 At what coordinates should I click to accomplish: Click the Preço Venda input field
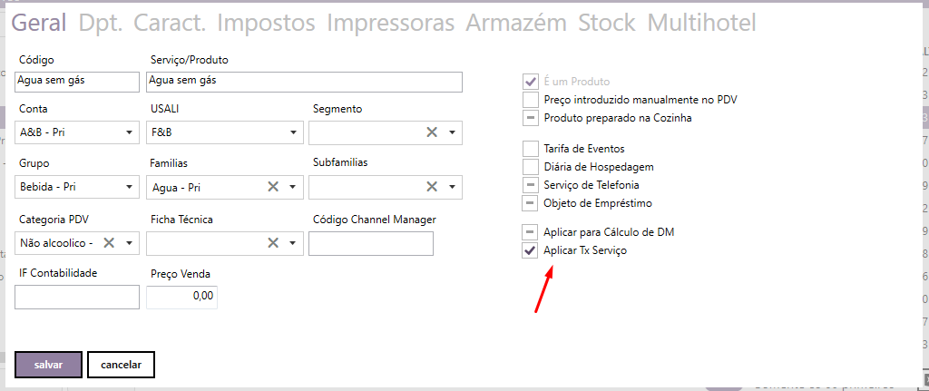181,297
